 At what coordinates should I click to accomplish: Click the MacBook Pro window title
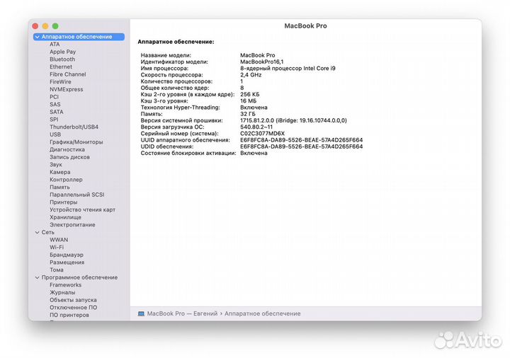click(x=305, y=26)
